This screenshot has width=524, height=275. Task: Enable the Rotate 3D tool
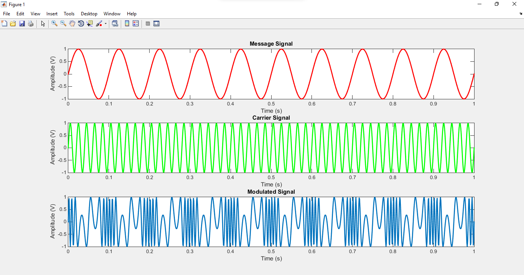81,24
